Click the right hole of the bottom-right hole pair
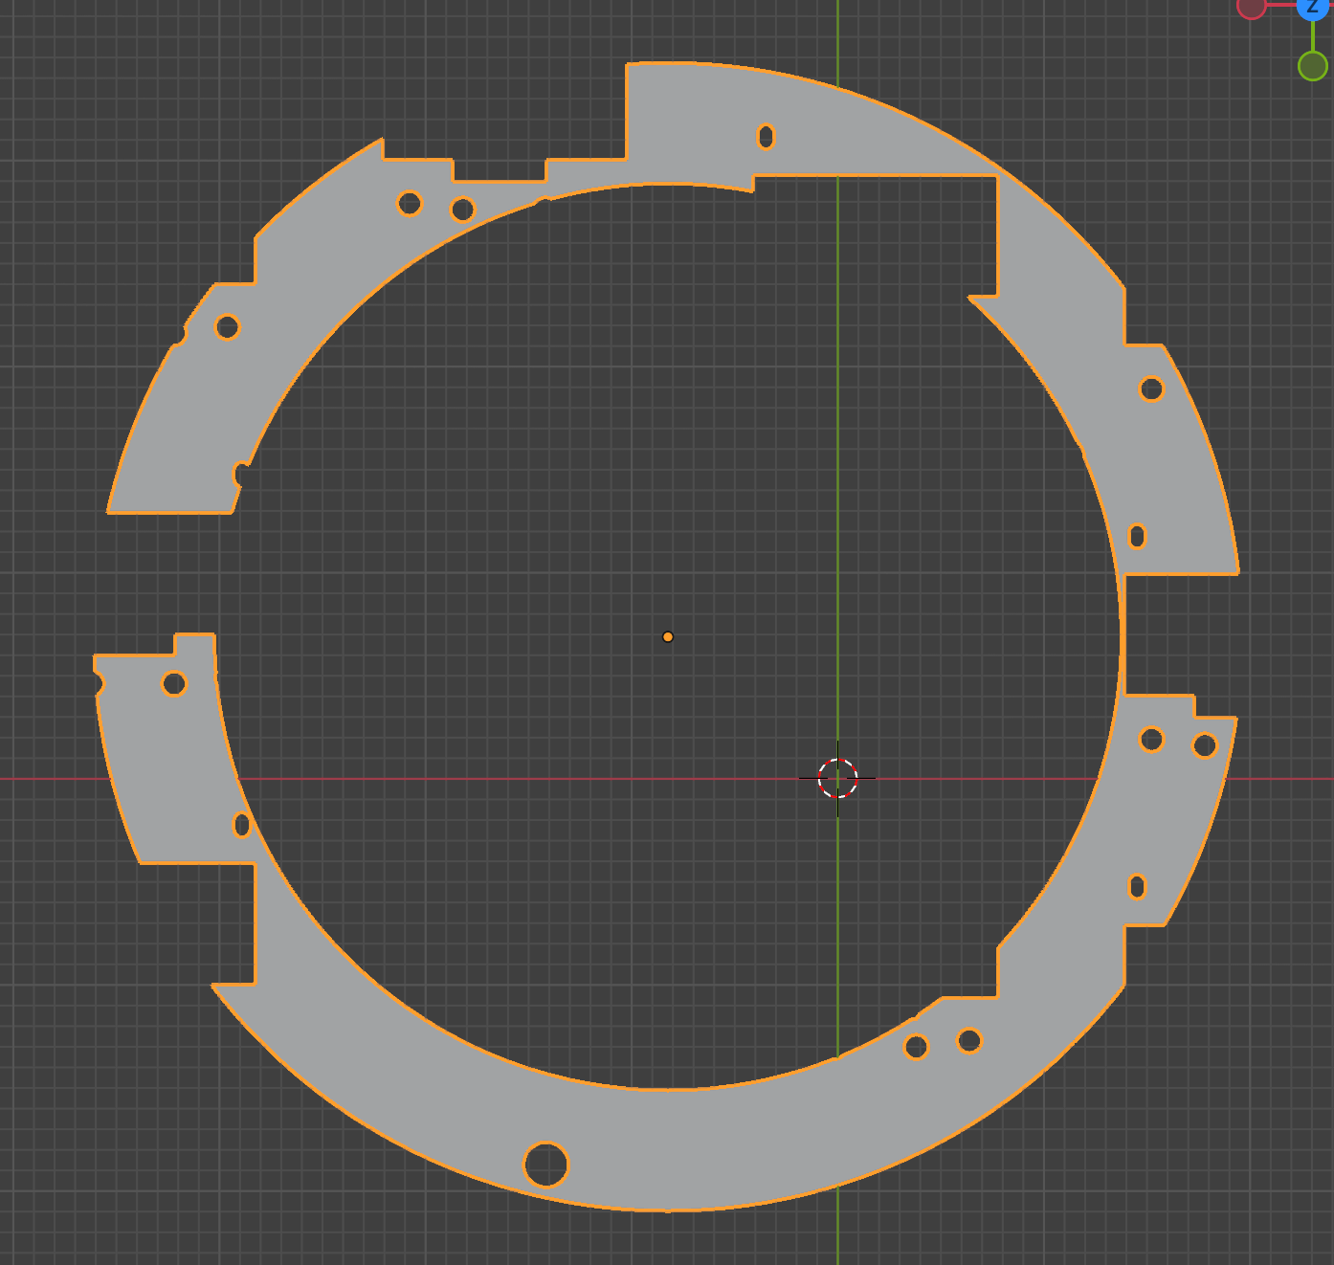 coord(969,1040)
